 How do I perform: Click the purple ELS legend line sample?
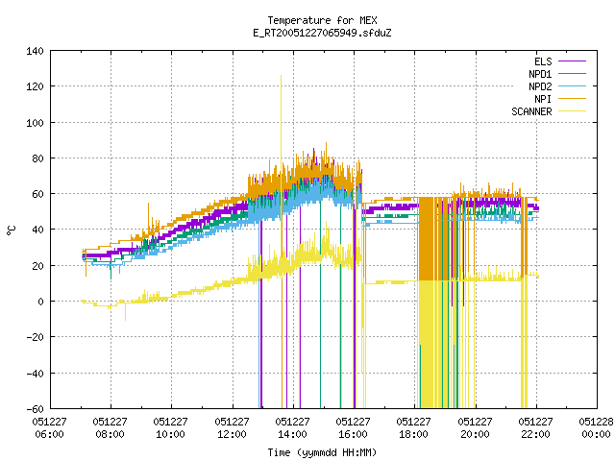click(x=573, y=61)
